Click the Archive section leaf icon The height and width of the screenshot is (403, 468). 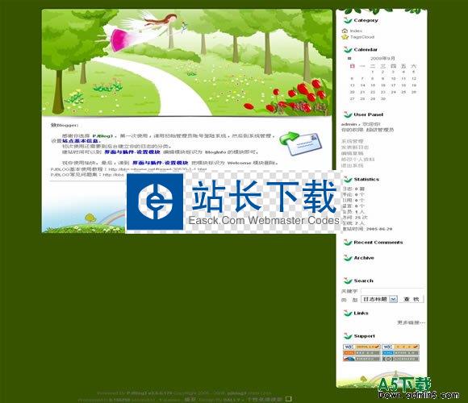(348, 258)
